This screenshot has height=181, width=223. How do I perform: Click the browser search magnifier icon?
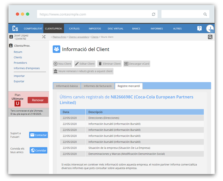pyautogui.click(x=205, y=14)
